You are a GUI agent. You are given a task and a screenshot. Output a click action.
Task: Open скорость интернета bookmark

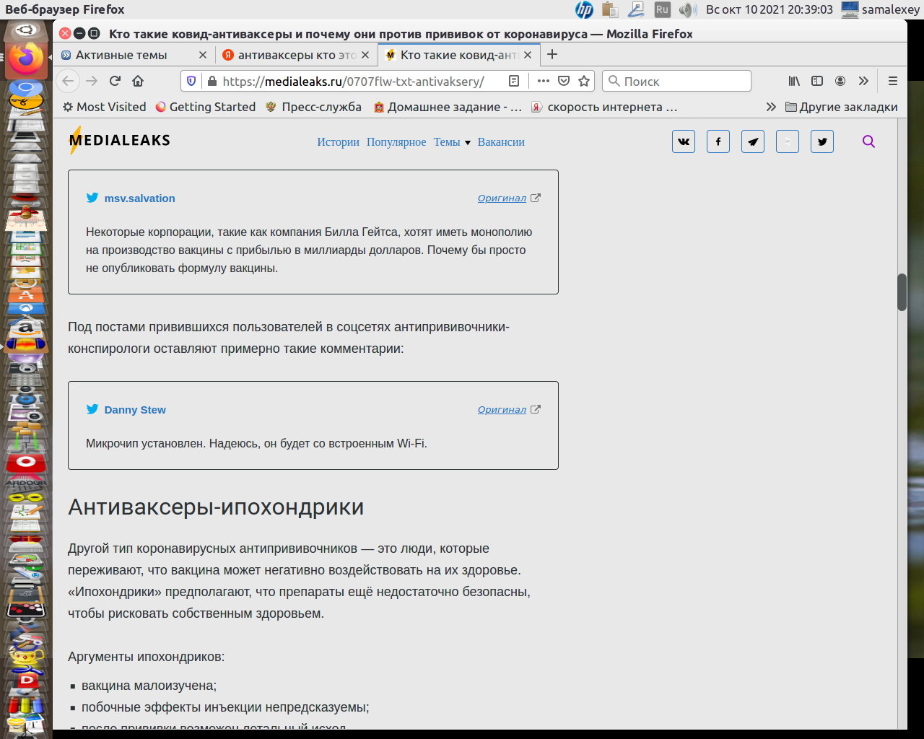click(605, 107)
